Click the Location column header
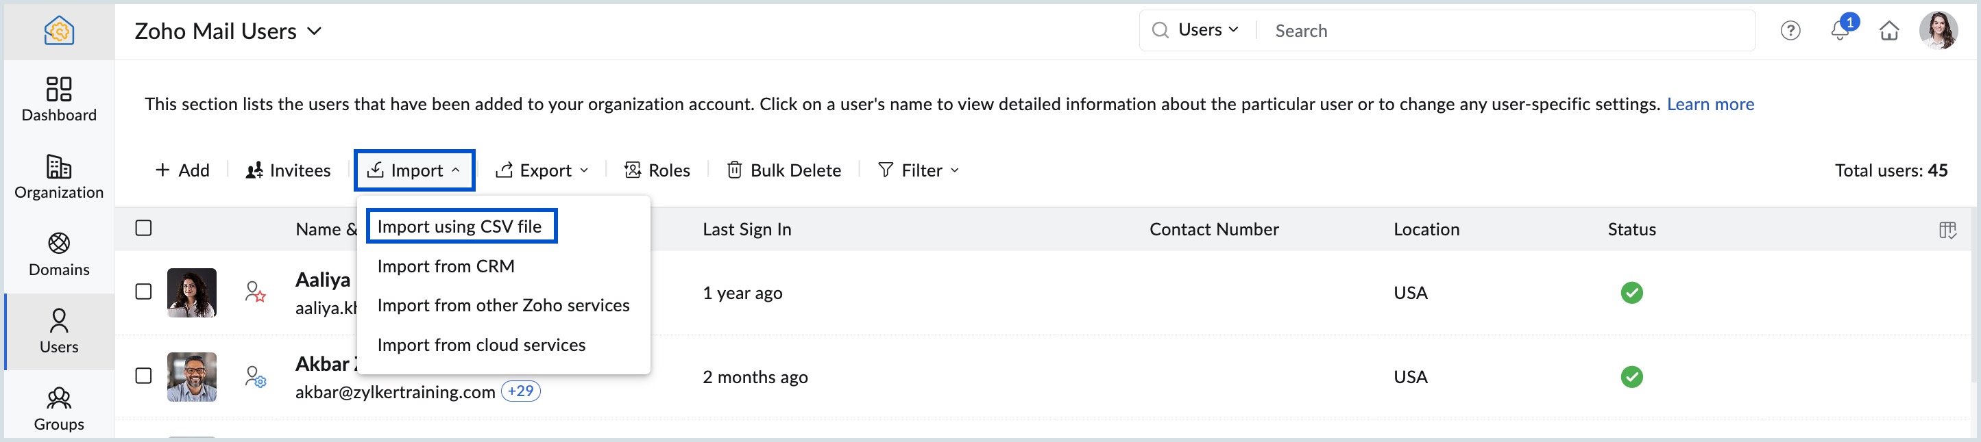The width and height of the screenshot is (1981, 442). pyautogui.click(x=1426, y=229)
